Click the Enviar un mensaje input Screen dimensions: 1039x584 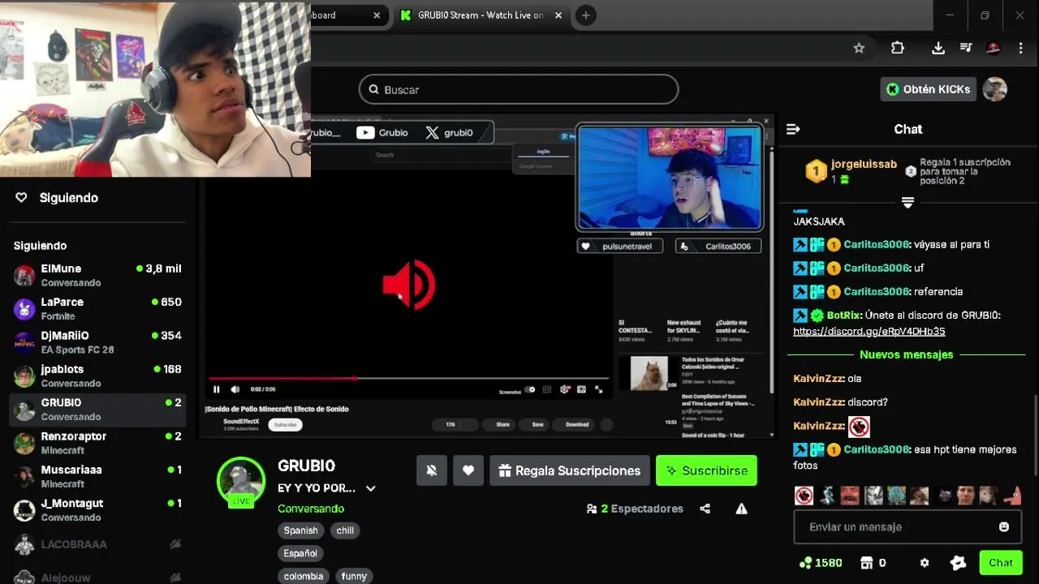tap(907, 526)
